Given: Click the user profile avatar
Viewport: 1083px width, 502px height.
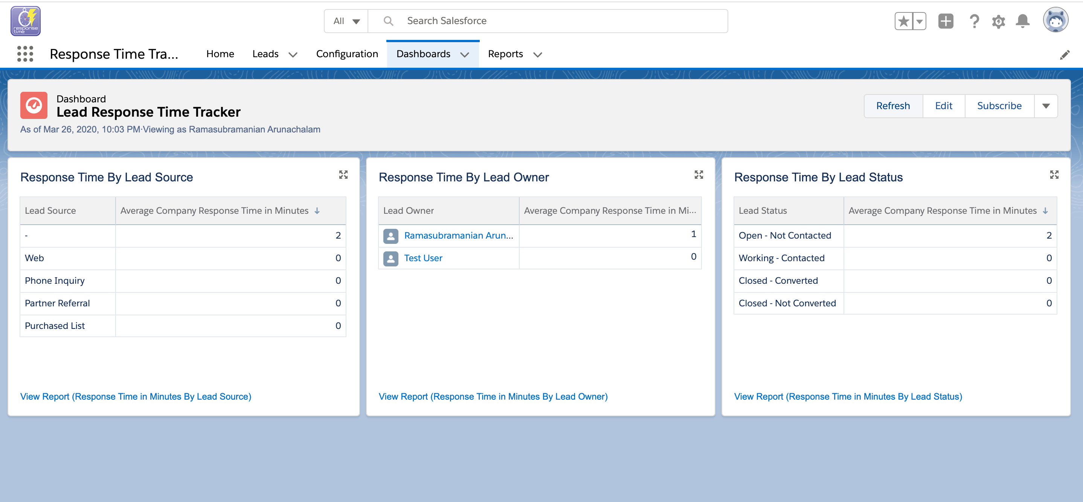Looking at the screenshot, I should tap(1055, 20).
